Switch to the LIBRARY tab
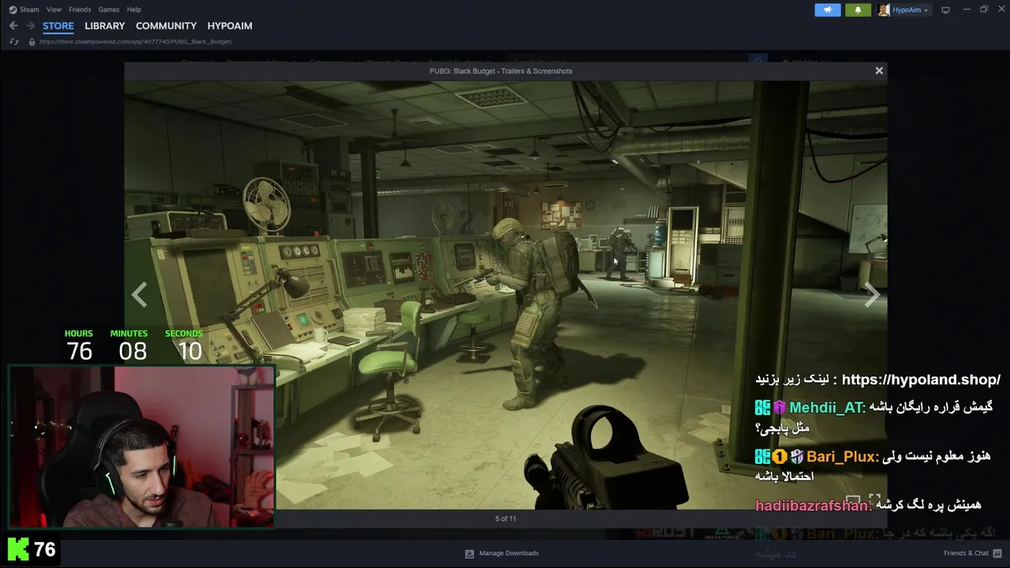Screen dimensions: 1010x568 [x=105, y=26]
